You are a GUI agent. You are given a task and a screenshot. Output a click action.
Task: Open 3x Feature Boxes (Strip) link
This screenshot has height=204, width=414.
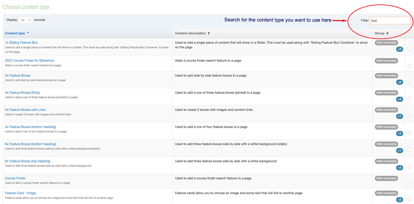[22, 92]
